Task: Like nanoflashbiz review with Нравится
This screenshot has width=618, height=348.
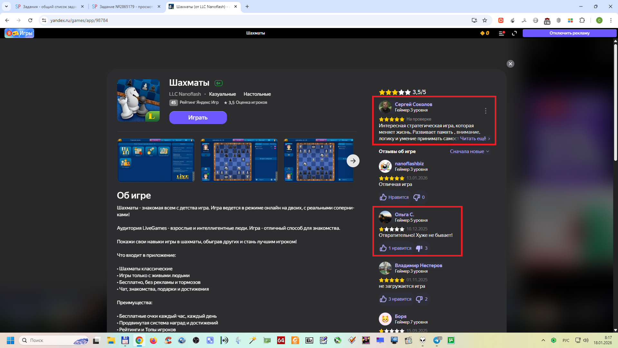Action: (394, 197)
